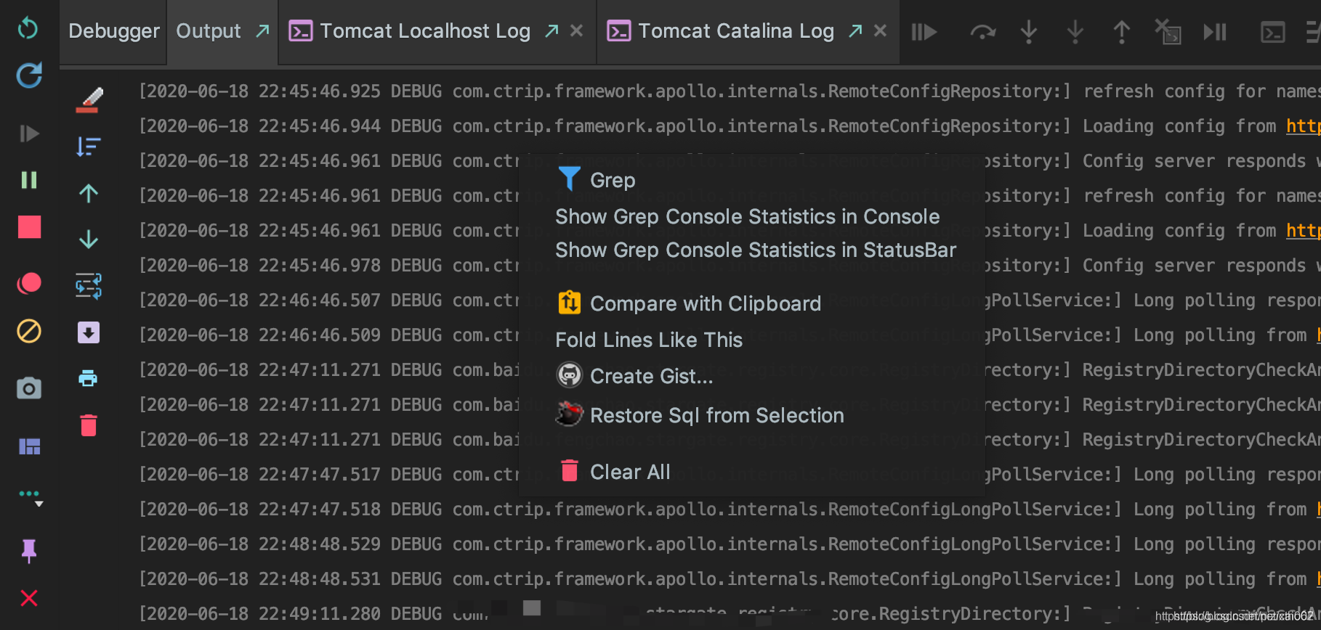Click the camera thread dump icon

point(29,388)
